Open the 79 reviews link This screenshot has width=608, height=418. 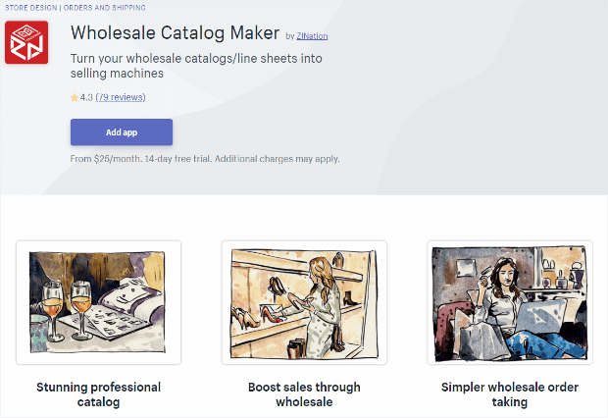click(x=121, y=97)
